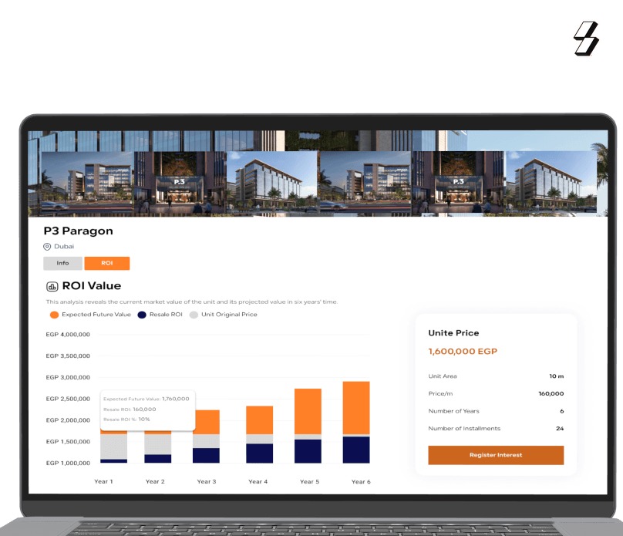The width and height of the screenshot is (623, 536).
Task: Open the rightmost gallery thumbnail
Action: pos(551,182)
